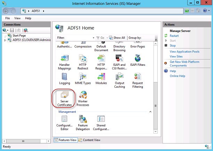This screenshot has width=213, height=151.
Task: Open Error Pages feature
Action: [x=137, y=45]
